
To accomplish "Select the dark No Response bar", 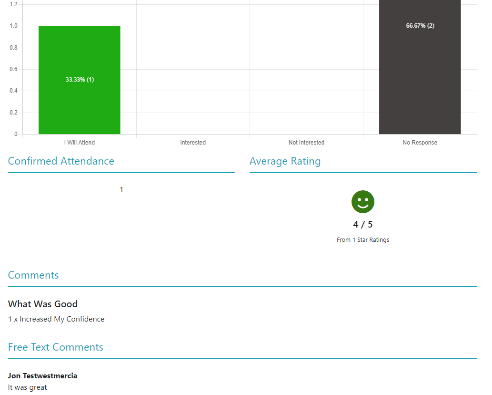I will click(420, 67).
